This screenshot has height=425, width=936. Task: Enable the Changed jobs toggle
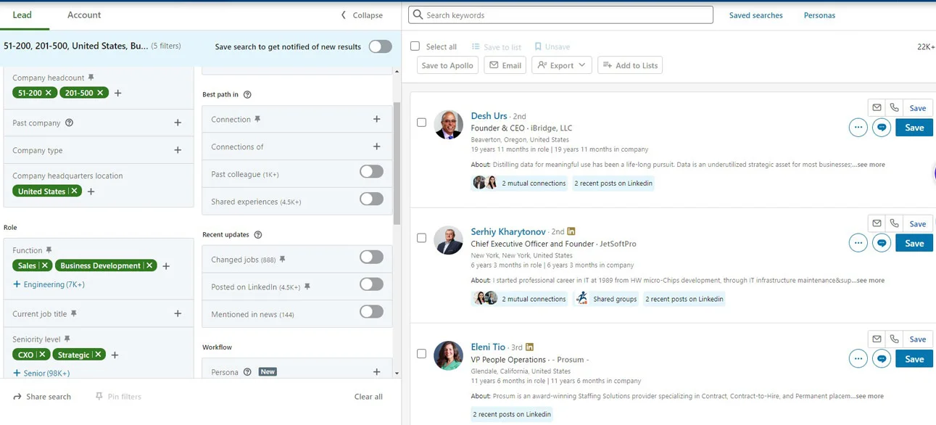(371, 257)
